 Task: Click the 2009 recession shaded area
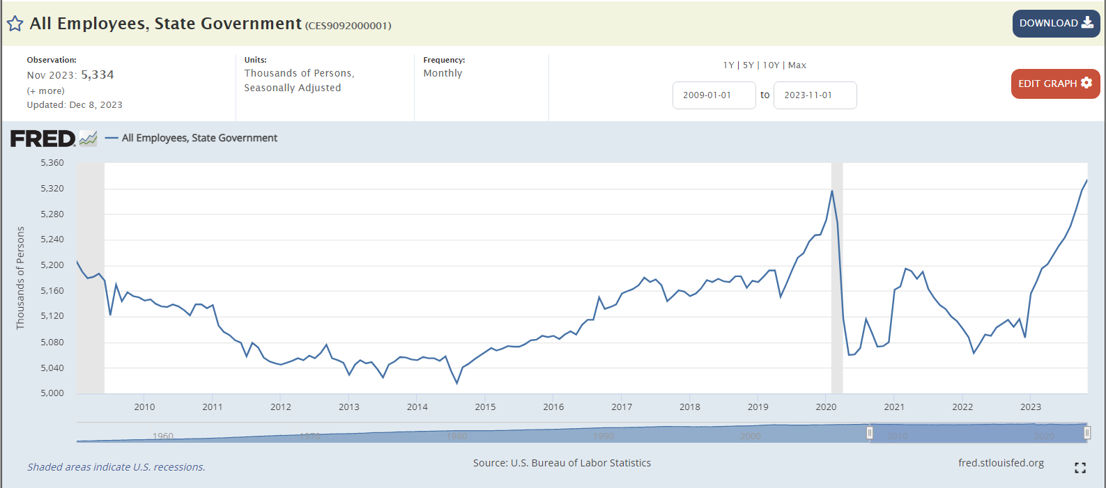point(91,278)
